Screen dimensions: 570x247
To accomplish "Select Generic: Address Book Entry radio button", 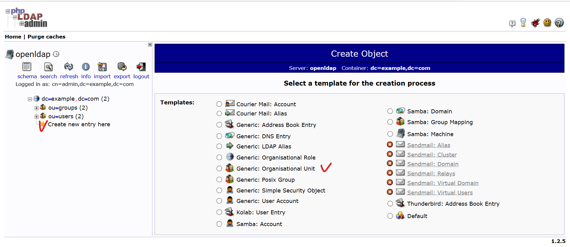I will [219, 125].
